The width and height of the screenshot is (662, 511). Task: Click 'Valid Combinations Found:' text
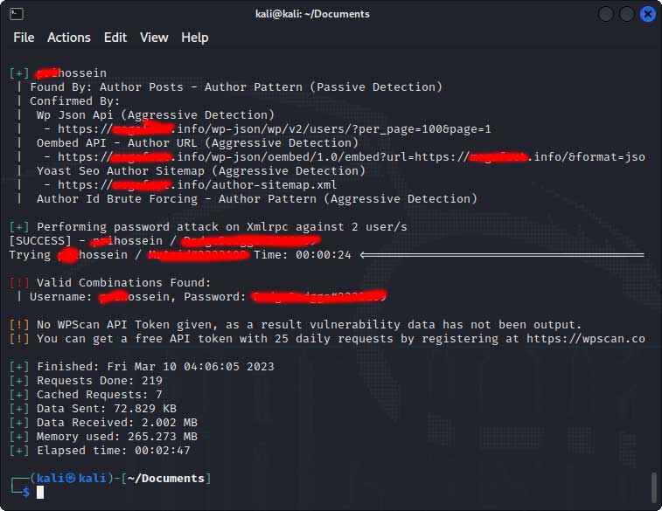(x=123, y=282)
